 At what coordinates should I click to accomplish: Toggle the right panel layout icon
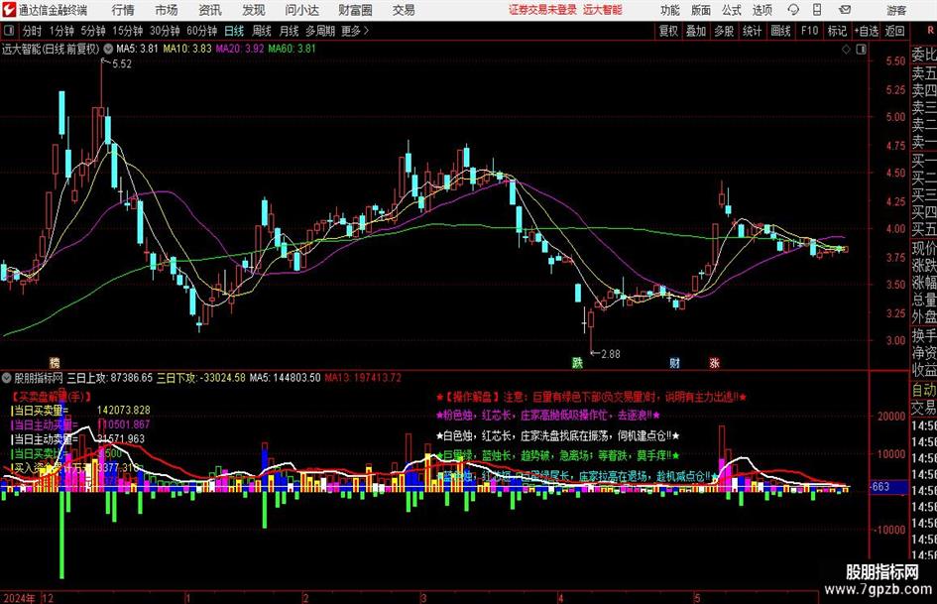coord(861,49)
